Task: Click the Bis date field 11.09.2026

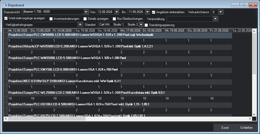Action: click(x=137, y=12)
